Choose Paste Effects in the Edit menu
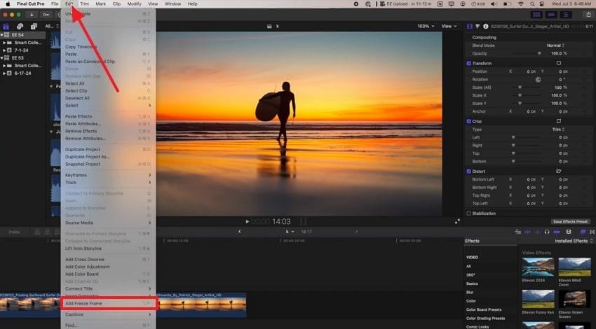 click(x=108, y=116)
